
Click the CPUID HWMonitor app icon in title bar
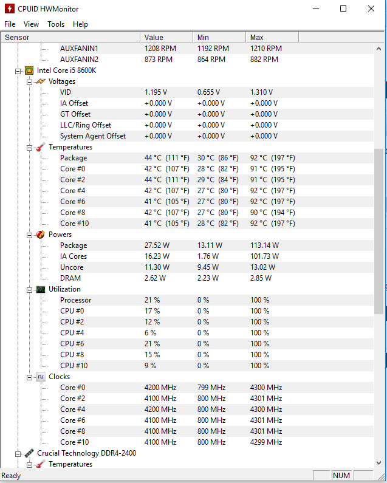pyautogui.click(x=10, y=9)
